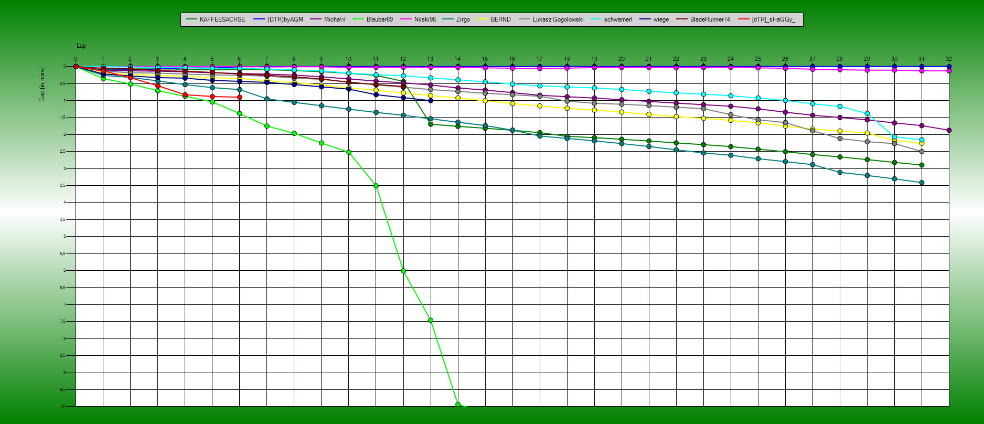Click lap number 32 on top axis
Screen dimensions: 984x424
click(x=949, y=59)
